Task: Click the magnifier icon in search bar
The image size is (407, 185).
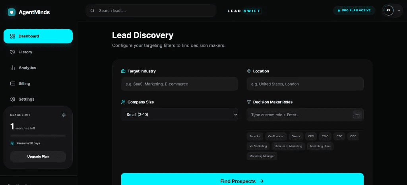Action: click(x=92, y=11)
